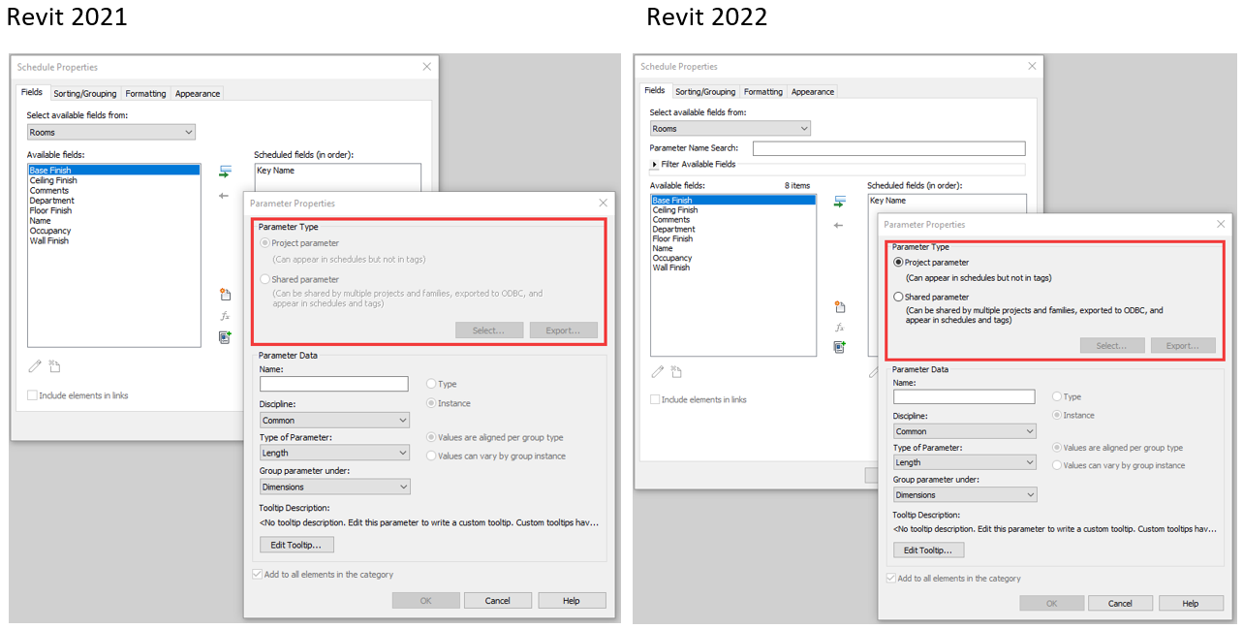1243x629 pixels.
Task: Select Project parameter radio in Revit 2022 dialog
Action: 898,263
